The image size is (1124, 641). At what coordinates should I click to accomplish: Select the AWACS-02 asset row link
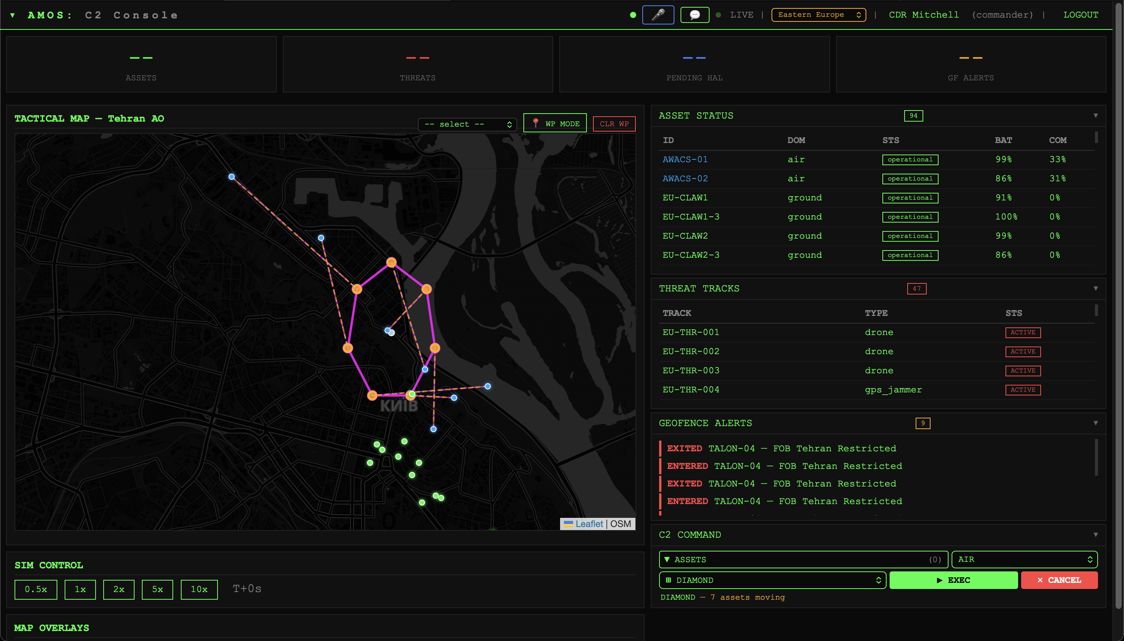pyautogui.click(x=685, y=179)
